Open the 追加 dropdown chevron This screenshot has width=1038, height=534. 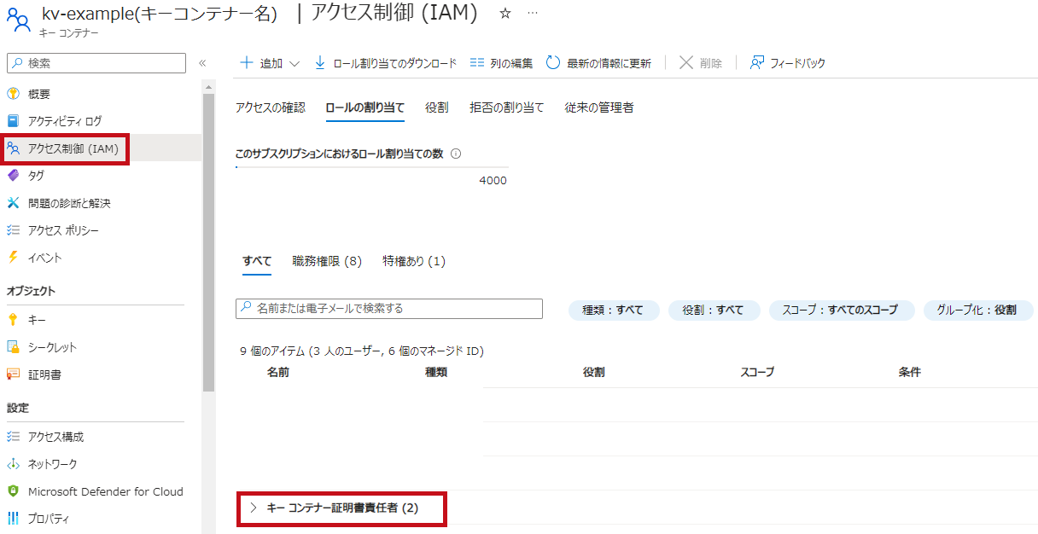click(294, 63)
